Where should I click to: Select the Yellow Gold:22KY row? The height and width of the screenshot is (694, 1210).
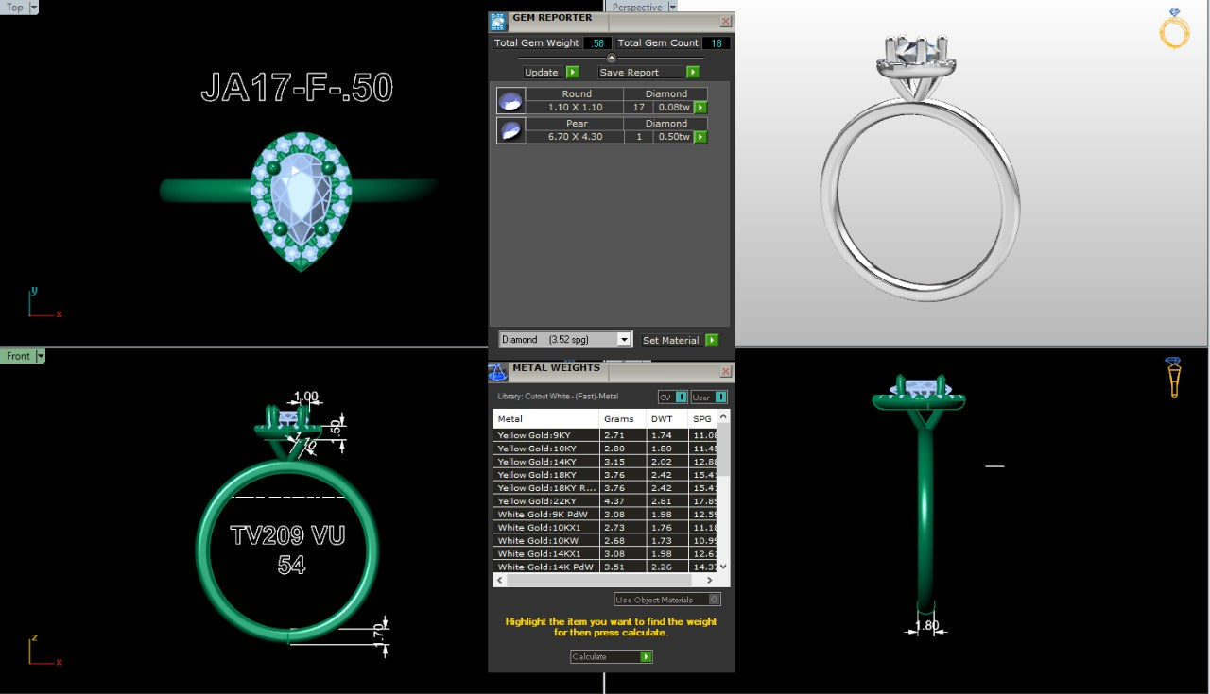tap(606, 501)
